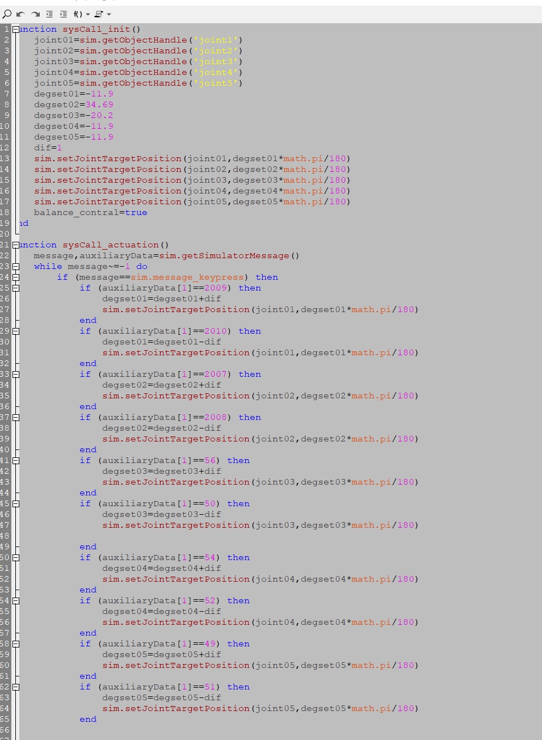542x740 pixels.
Task: Unindent the selection with the outdent icon
Action: coord(49,14)
